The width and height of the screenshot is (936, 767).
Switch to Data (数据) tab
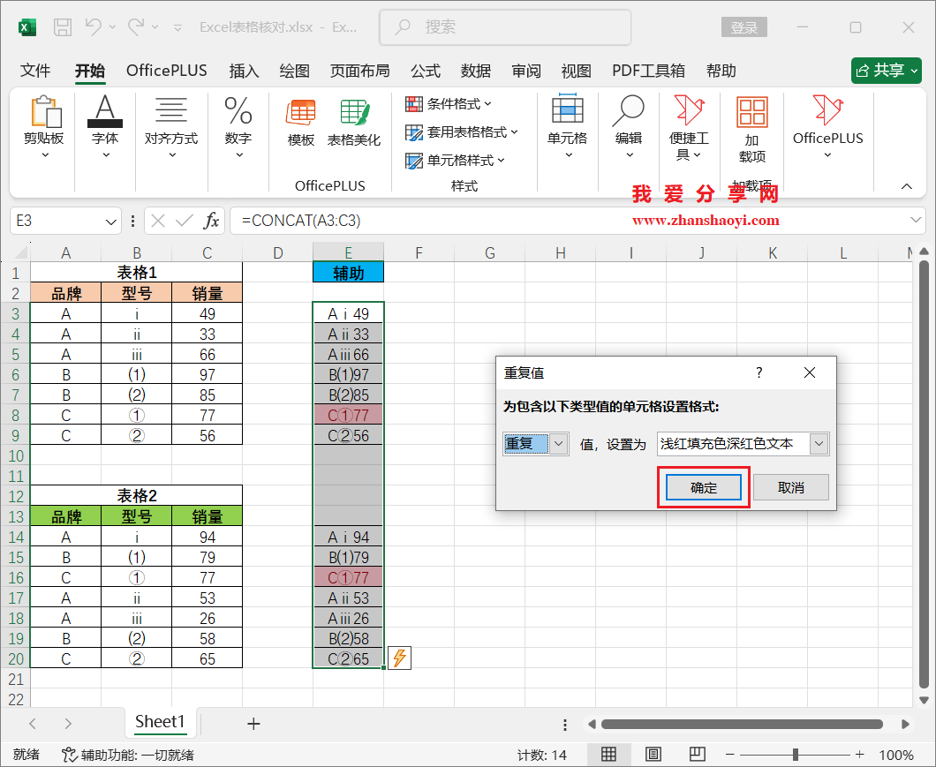[x=476, y=71]
